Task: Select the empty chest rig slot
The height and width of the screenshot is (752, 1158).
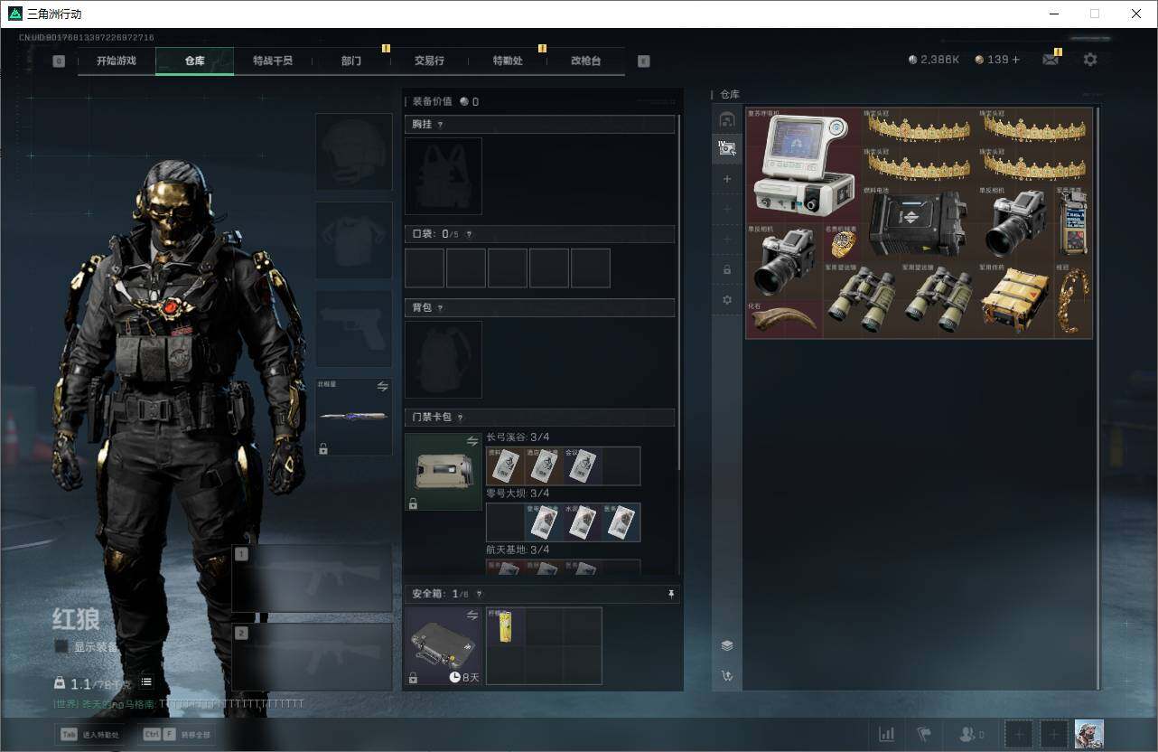Action: coord(444,176)
